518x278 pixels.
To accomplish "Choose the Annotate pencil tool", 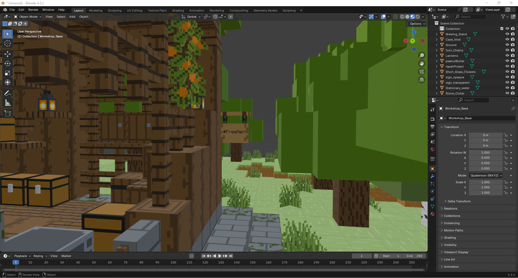I will pos(8,93).
